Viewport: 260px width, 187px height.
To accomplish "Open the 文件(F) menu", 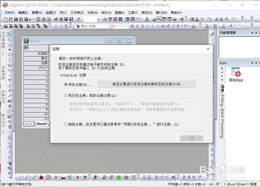I will [x=9, y=12].
